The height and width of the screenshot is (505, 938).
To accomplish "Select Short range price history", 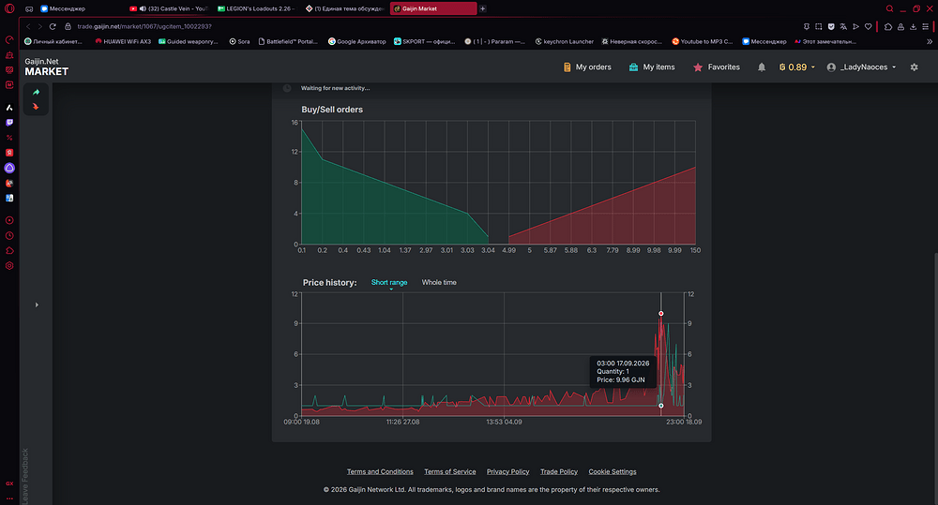I will pos(389,282).
